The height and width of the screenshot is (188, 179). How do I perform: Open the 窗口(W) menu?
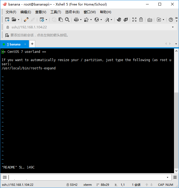89,12
